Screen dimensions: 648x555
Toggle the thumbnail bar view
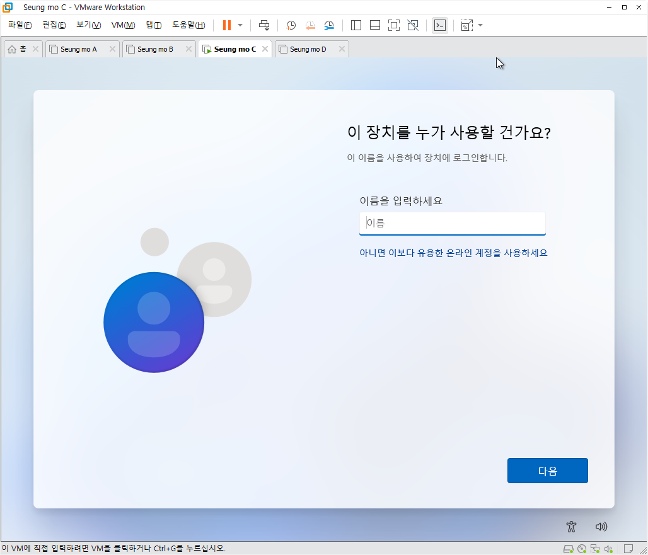point(375,25)
